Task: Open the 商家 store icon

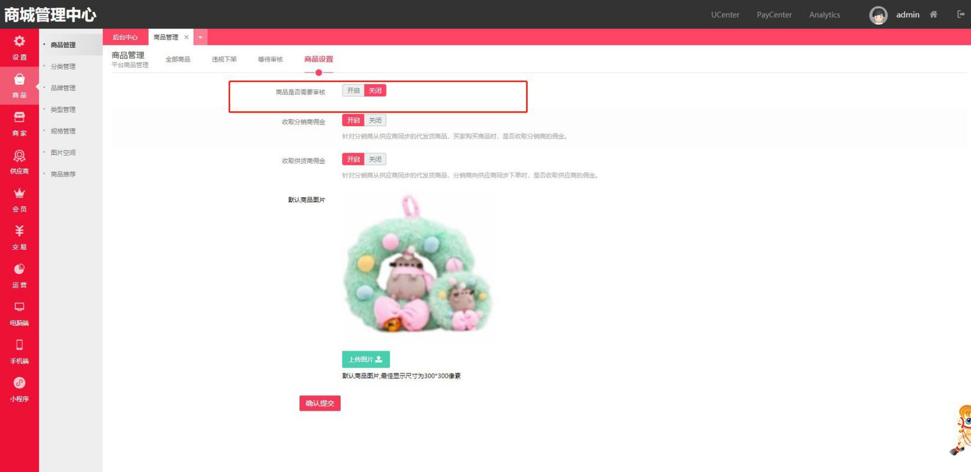Action: pyautogui.click(x=19, y=117)
